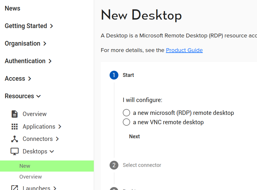Image resolution: width=257 pixels, height=190 pixels.
Task: Click the Connectors node icon
Action: [14, 139]
